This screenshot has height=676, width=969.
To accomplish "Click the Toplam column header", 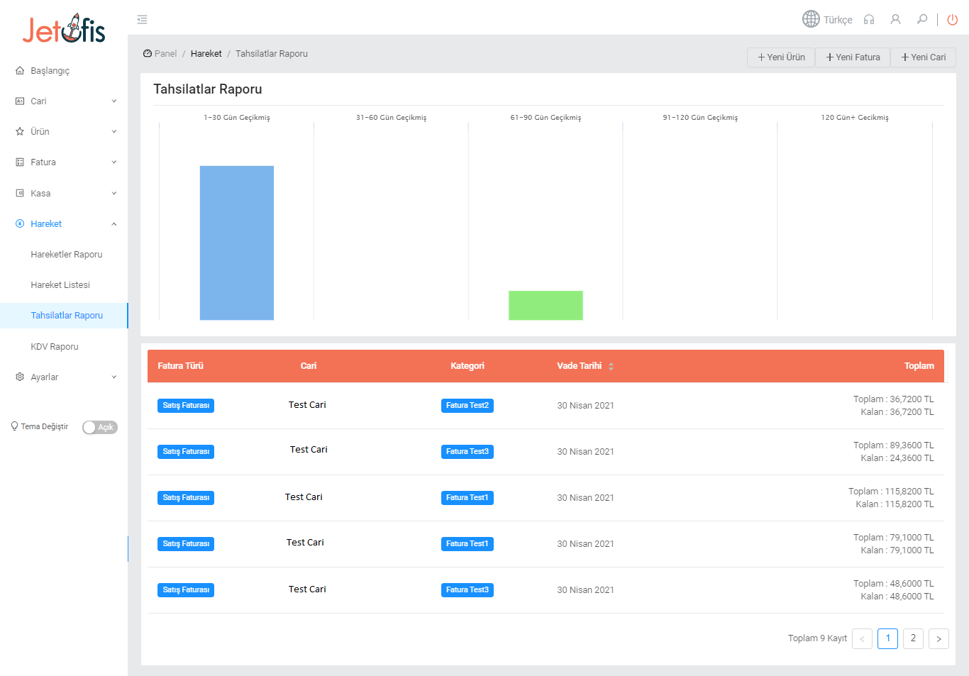I will [919, 366].
